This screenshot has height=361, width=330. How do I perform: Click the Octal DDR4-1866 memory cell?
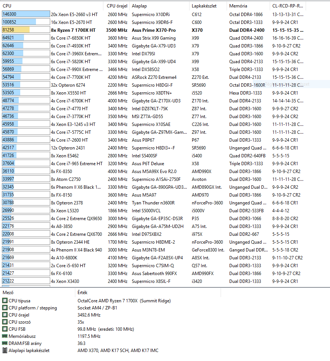246,15
